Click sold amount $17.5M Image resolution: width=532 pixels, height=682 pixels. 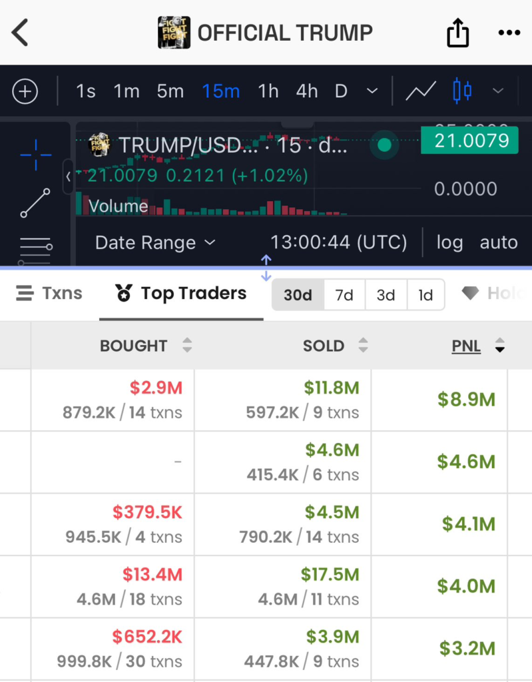[x=330, y=575]
